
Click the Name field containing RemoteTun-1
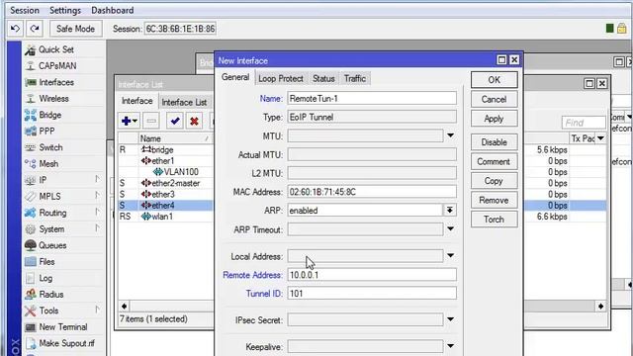(x=372, y=99)
